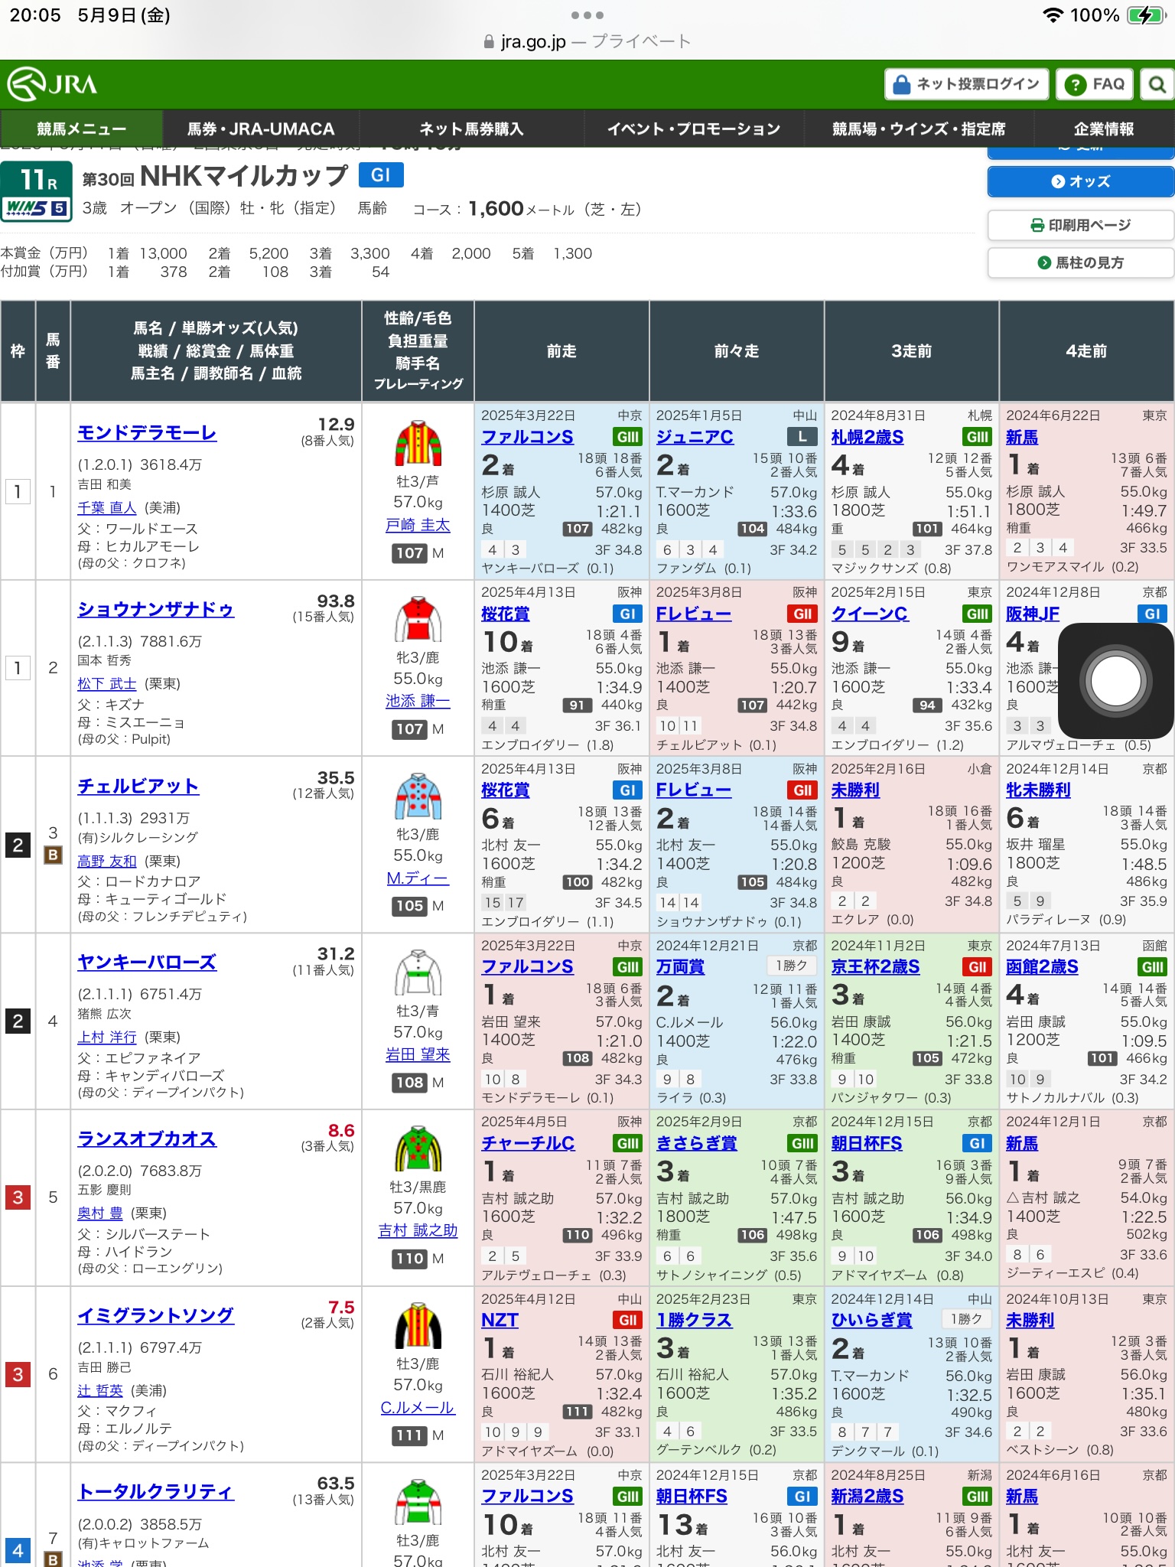Open the 競馬メニュー tab
The image size is (1175, 1567).
[x=82, y=129]
